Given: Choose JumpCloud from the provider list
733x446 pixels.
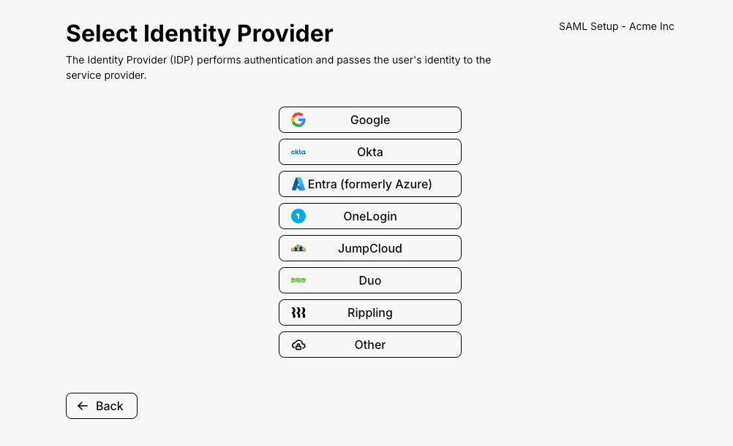Looking at the screenshot, I should coord(370,248).
